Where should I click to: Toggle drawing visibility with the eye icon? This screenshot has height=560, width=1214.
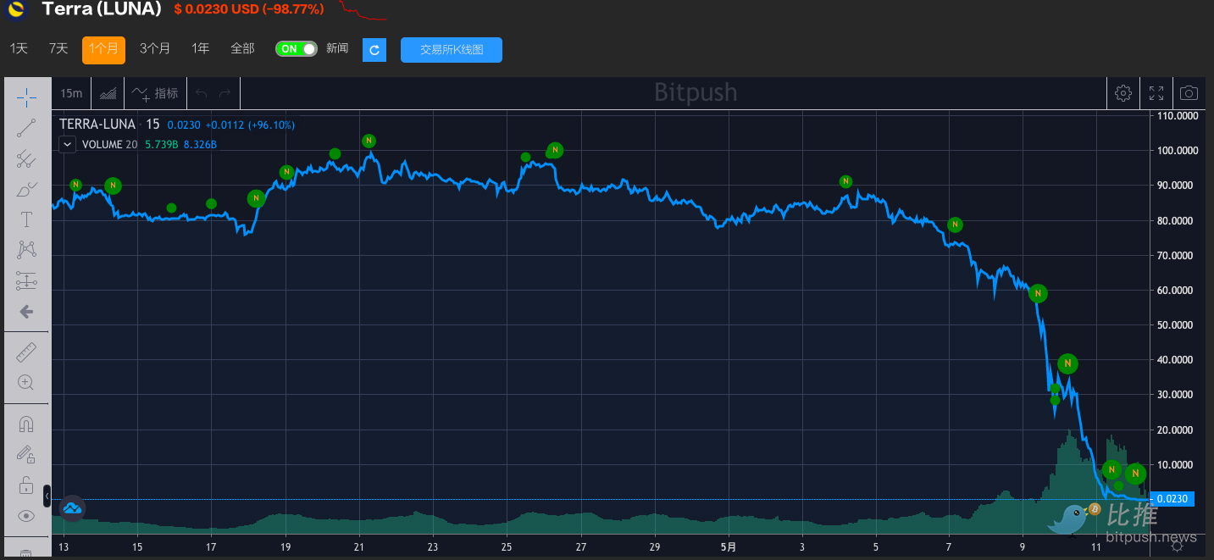point(26,515)
